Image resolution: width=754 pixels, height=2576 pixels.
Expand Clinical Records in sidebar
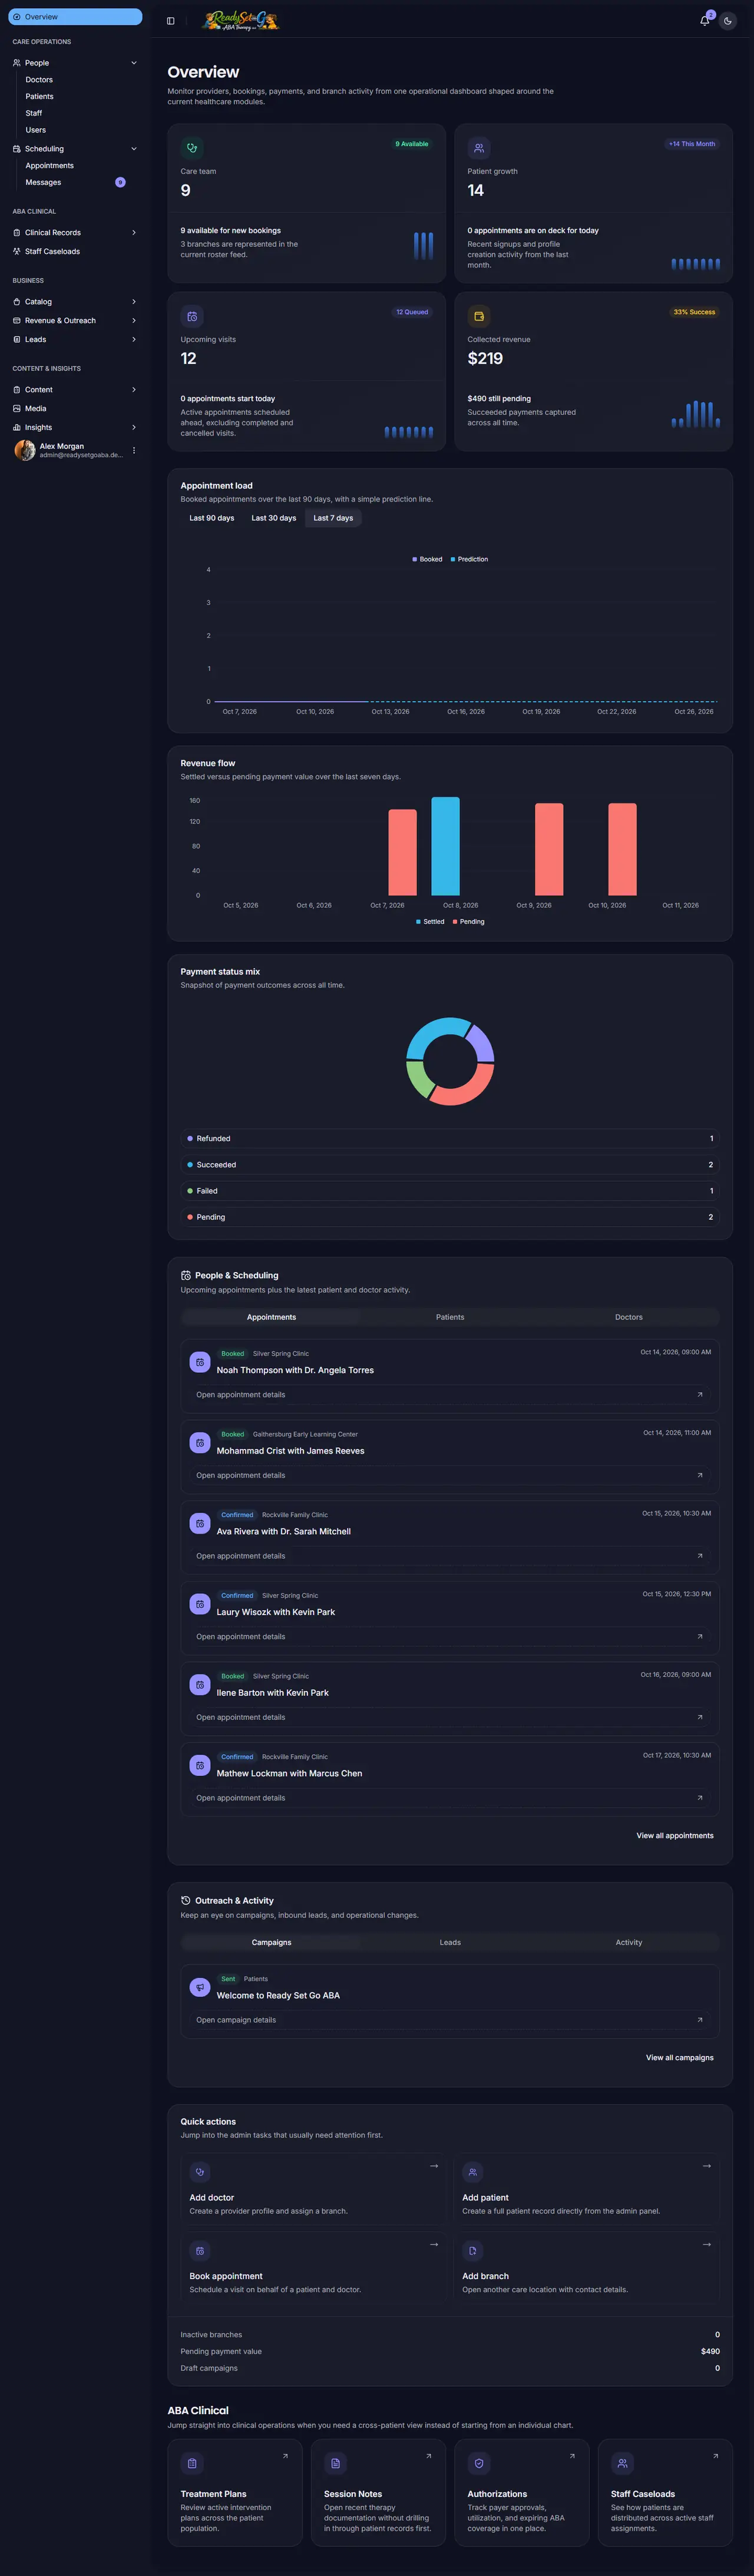tap(134, 233)
